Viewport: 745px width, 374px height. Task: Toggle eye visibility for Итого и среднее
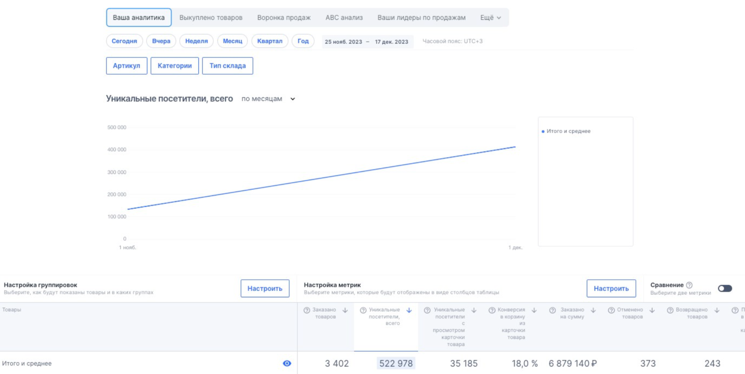pos(287,363)
